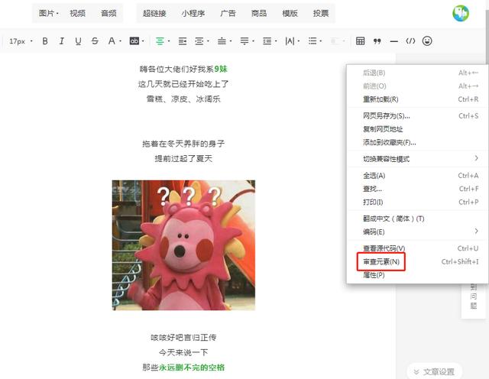Image resolution: width=489 pixels, height=379 pixels.
Task: Open the letter spacing dropdown arrow
Action: [299, 41]
